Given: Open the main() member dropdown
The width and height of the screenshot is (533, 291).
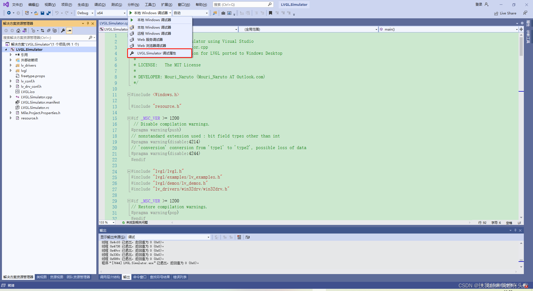Looking at the screenshot, I should click(448, 29).
